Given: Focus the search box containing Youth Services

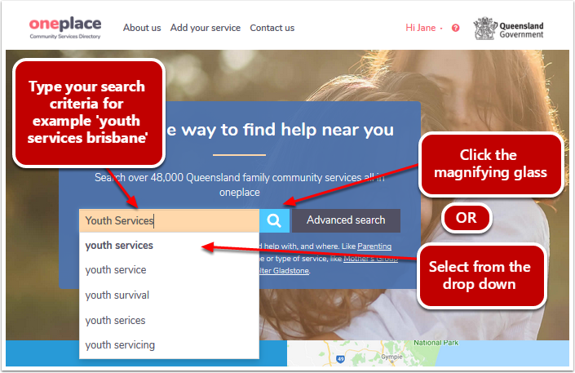Looking at the screenshot, I should coord(169,220).
